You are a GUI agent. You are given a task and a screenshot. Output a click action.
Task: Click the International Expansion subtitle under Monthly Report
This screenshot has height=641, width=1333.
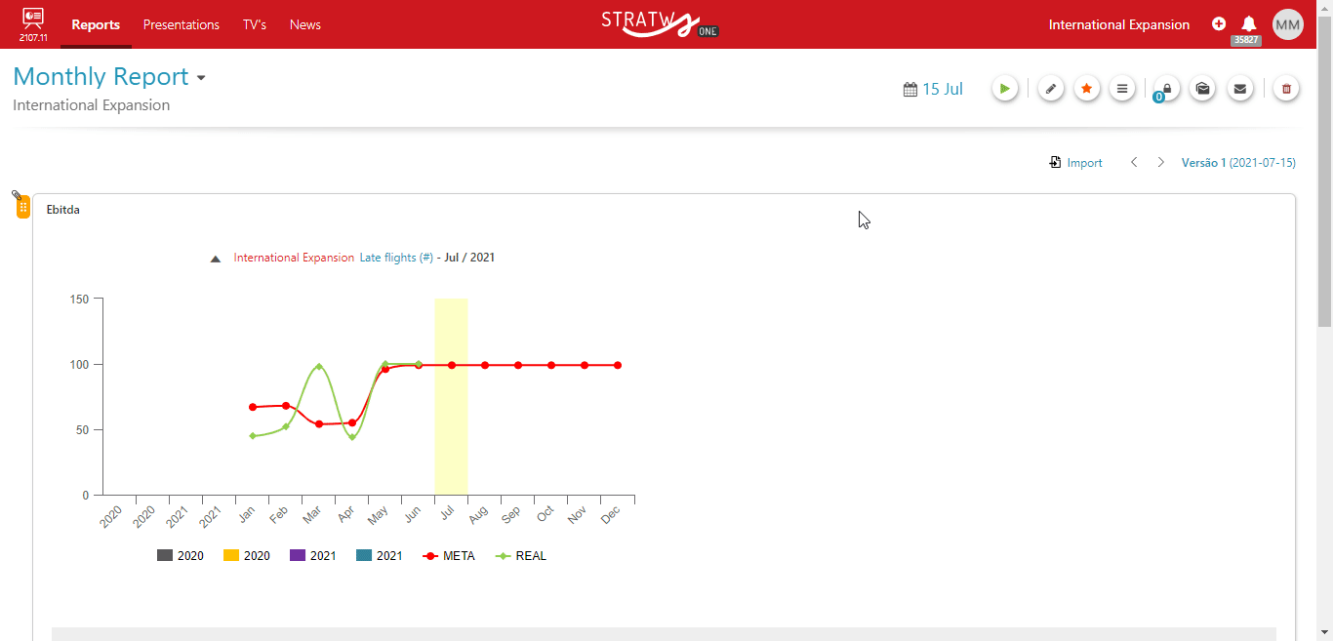(91, 105)
